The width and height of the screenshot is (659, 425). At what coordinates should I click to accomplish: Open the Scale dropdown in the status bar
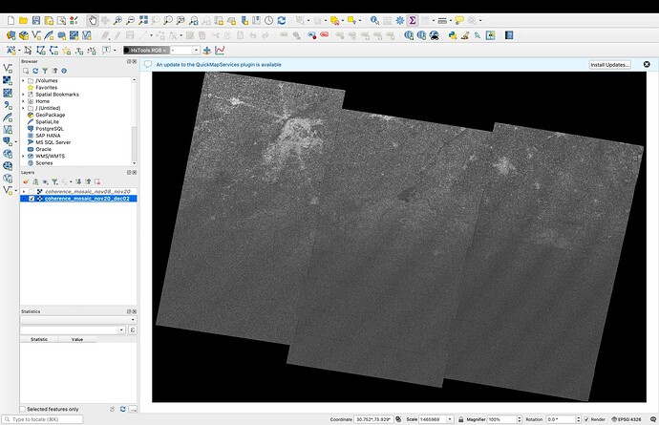coord(449,419)
